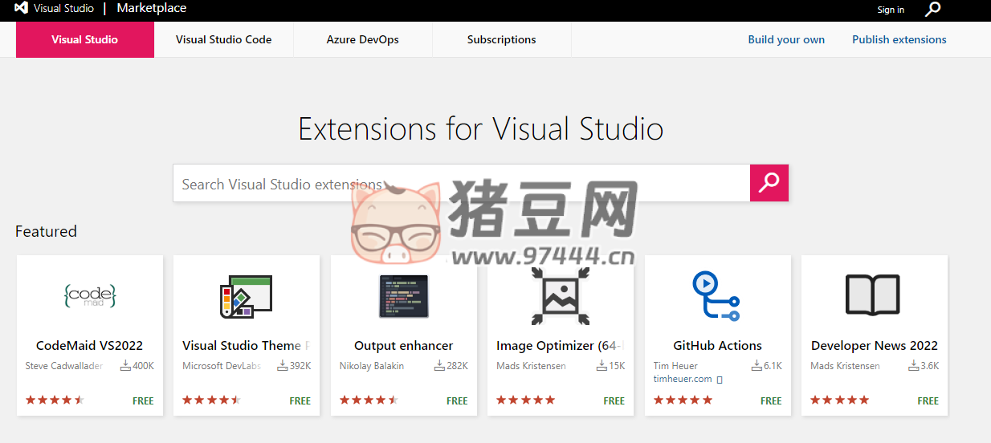
Task: Click the Visual Studio Theme star rating
Action: click(x=211, y=400)
